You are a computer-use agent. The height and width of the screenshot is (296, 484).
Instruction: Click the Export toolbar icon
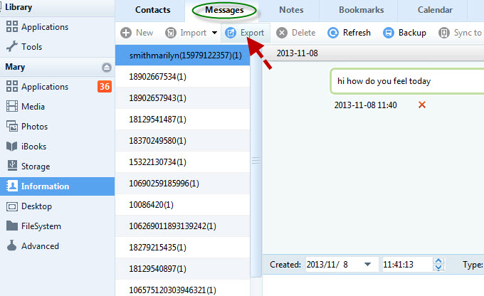(231, 33)
